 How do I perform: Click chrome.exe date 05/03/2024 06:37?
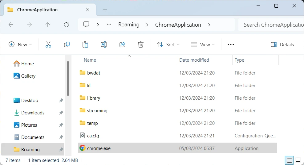tap(197, 148)
